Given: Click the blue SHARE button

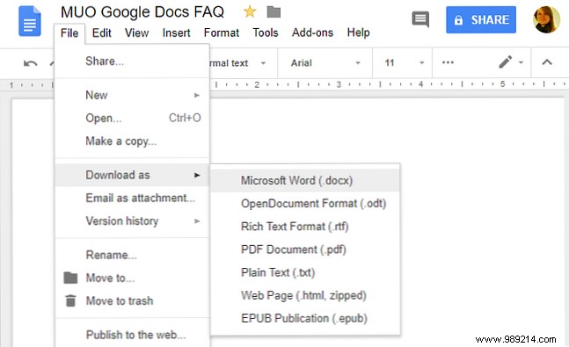Looking at the screenshot, I should pyautogui.click(x=481, y=19).
